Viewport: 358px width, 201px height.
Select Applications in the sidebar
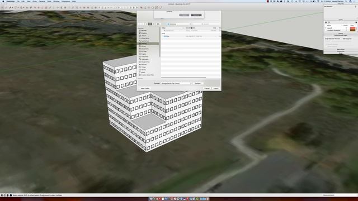click(145, 41)
